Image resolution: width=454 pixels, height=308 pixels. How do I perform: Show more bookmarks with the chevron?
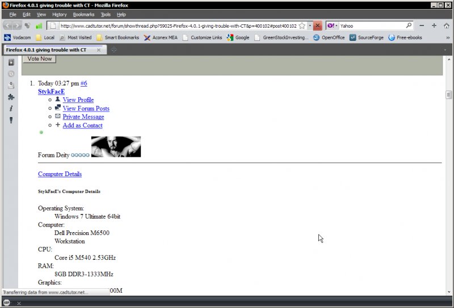coord(448,37)
